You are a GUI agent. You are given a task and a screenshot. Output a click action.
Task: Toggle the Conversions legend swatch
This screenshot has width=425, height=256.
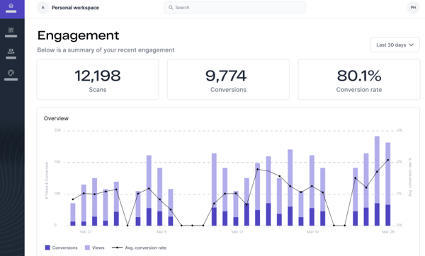point(47,248)
